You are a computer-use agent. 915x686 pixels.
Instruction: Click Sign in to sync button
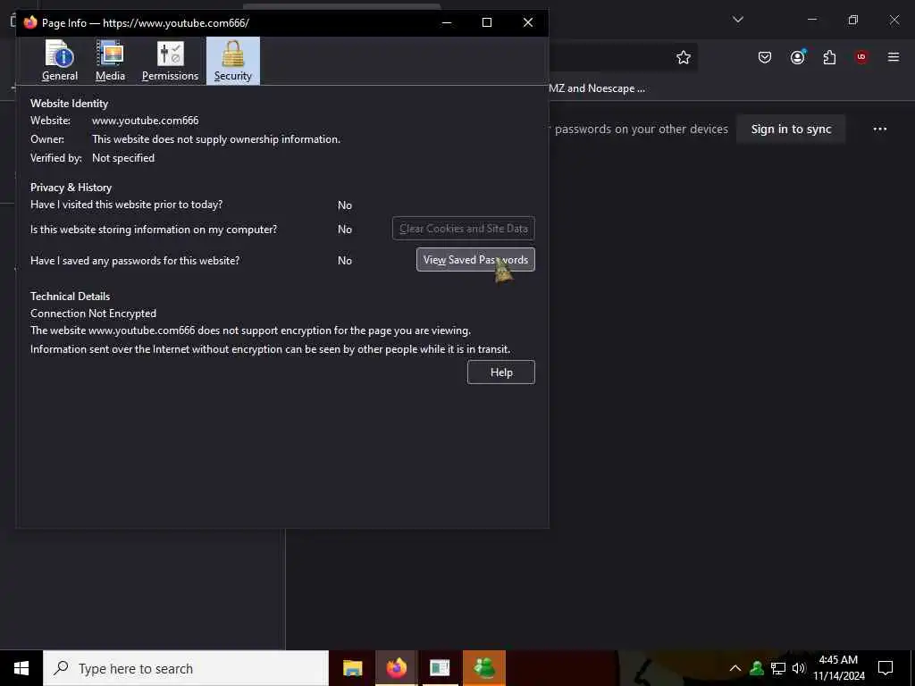click(791, 129)
